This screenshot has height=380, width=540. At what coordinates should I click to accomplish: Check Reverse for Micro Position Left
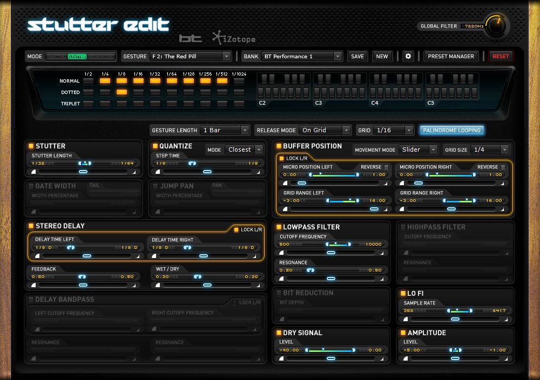[x=387, y=167]
